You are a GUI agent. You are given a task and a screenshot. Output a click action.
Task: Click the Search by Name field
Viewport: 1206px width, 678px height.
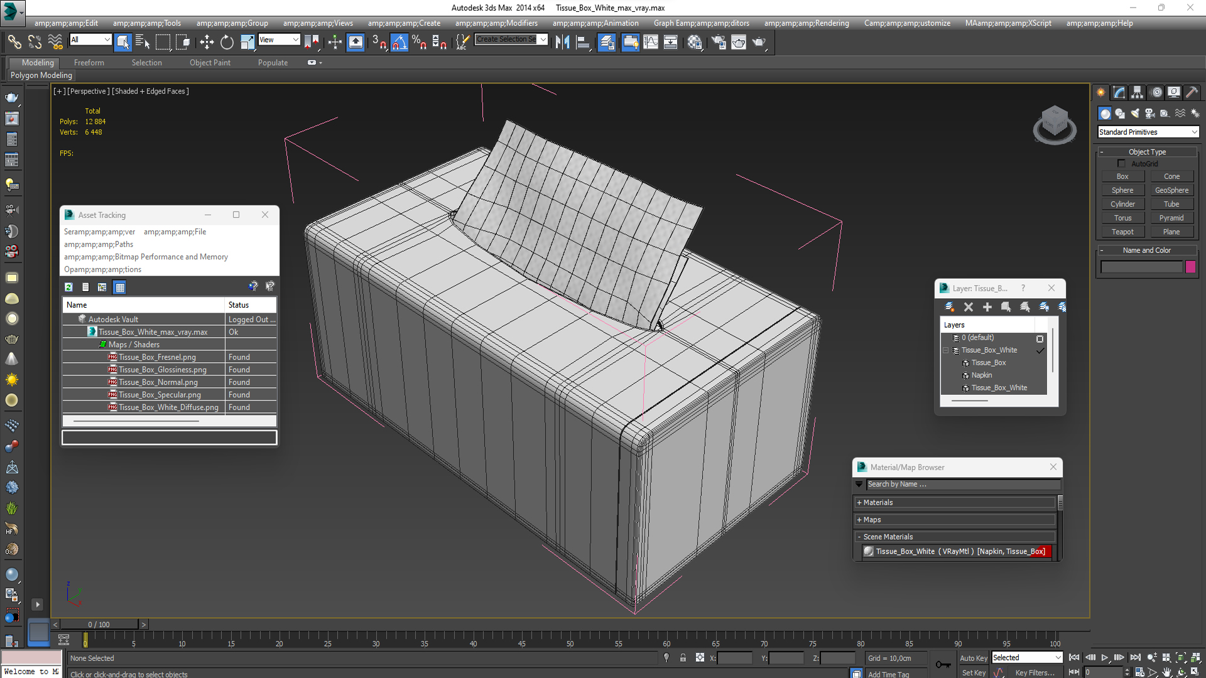[x=964, y=484]
